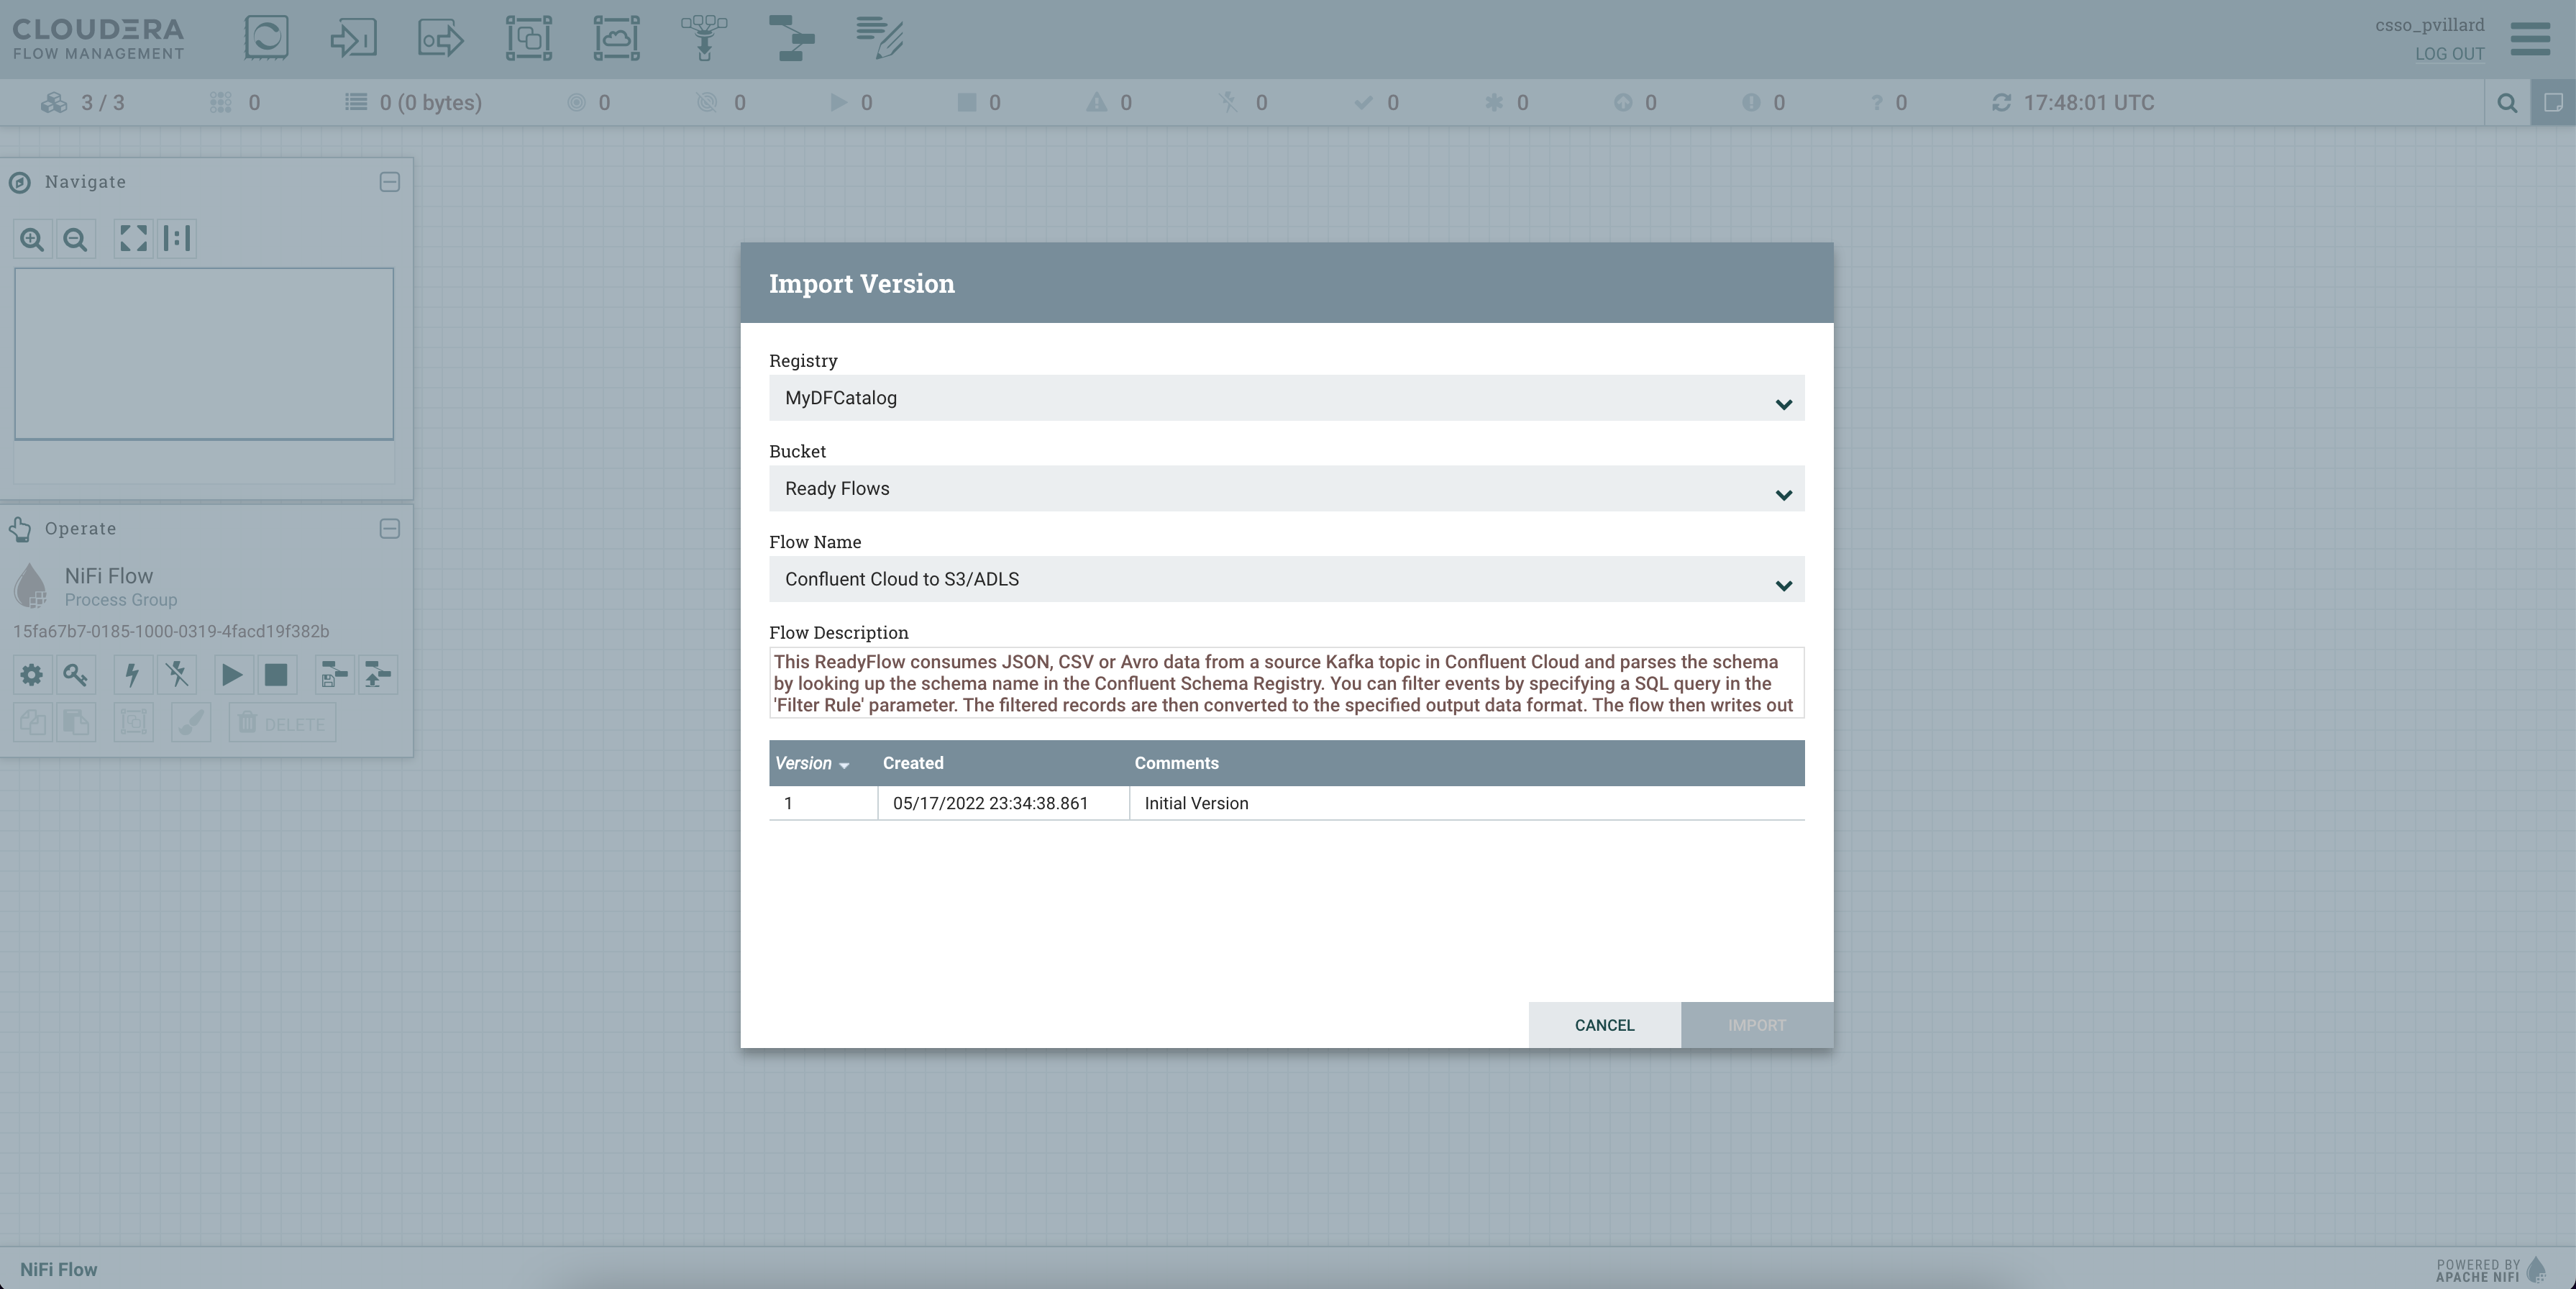This screenshot has width=2576, height=1289.
Task: Click the Label toolbar icon
Action: [x=879, y=38]
